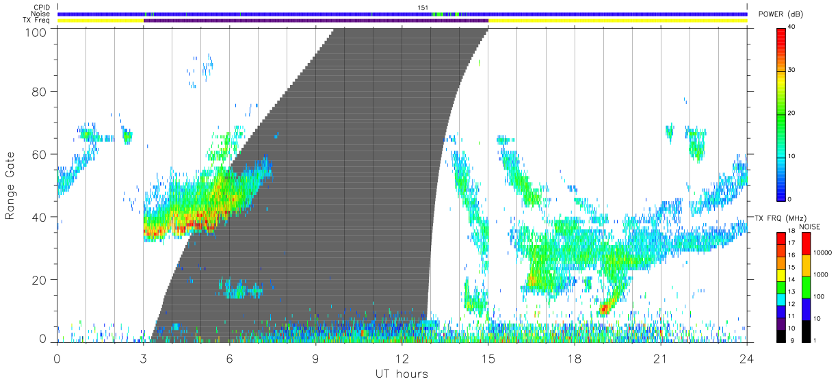Click the Range Gate axis title
Viewport: 840px width, 388px height.
tap(10, 185)
